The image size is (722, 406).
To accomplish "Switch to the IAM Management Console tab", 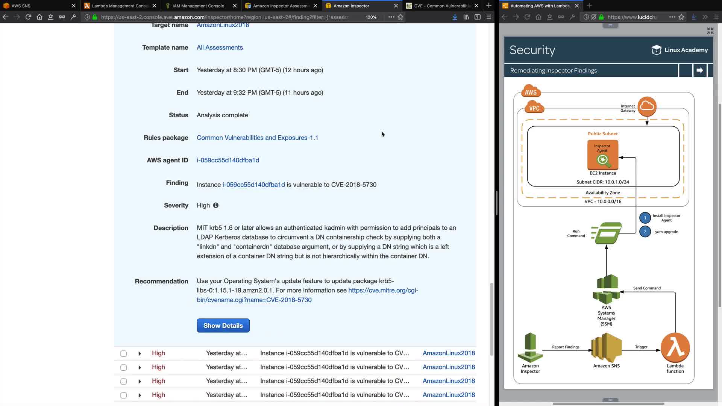I will pyautogui.click(x=198, y=6).
